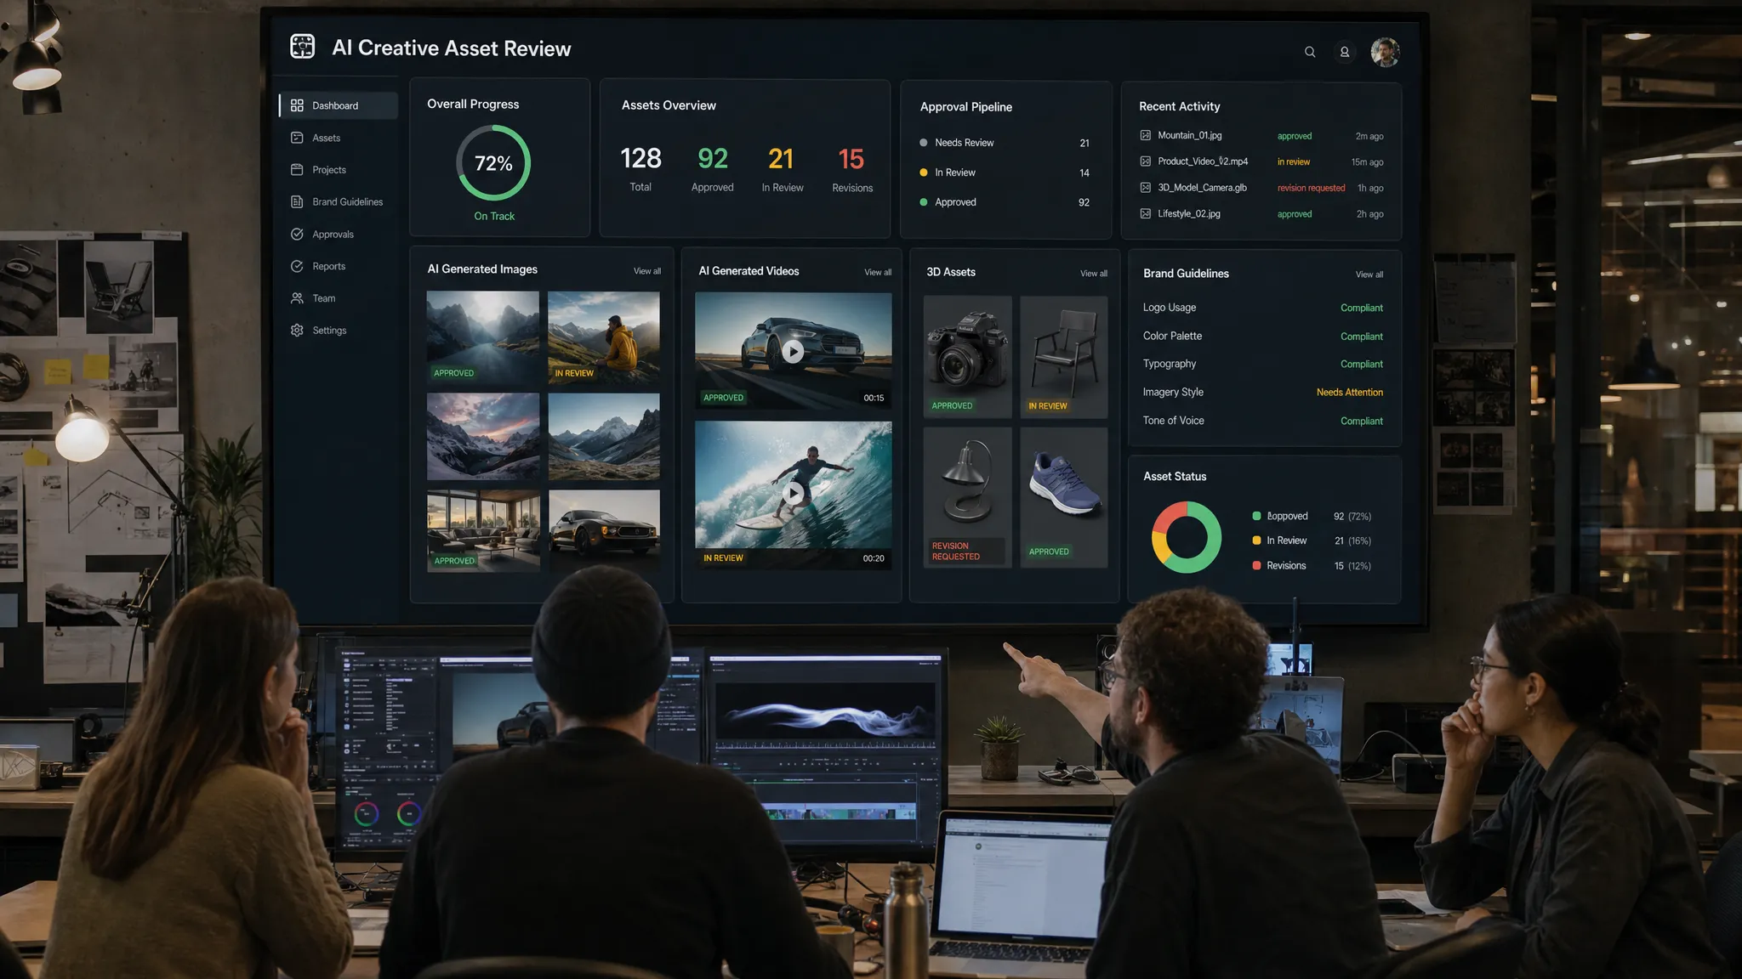Image resolution: width=1742 pixels, height=979 pixels.
Task: Click the Reports sidebar icon
Action: (x=297, y=266)
